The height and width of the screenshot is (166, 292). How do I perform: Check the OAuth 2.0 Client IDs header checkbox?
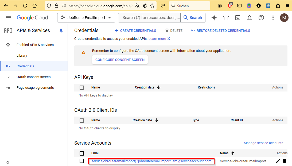point(82,120)
